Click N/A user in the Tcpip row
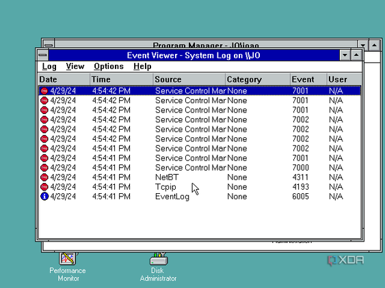Image resolution: width=385 pixels, height=288 pixels. pyautogui.click(x=336, y=187)
